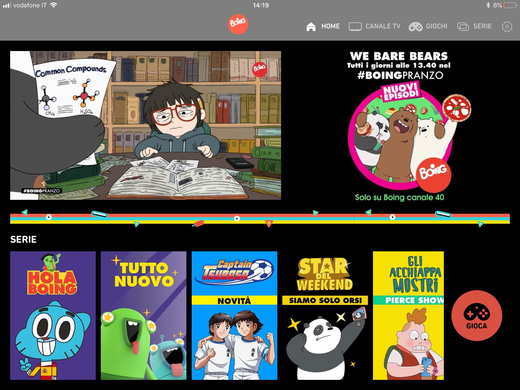The width and height of the screenshot is (520, 390).
Task: Open the settings gear icon
Action: tap(507, 26)
